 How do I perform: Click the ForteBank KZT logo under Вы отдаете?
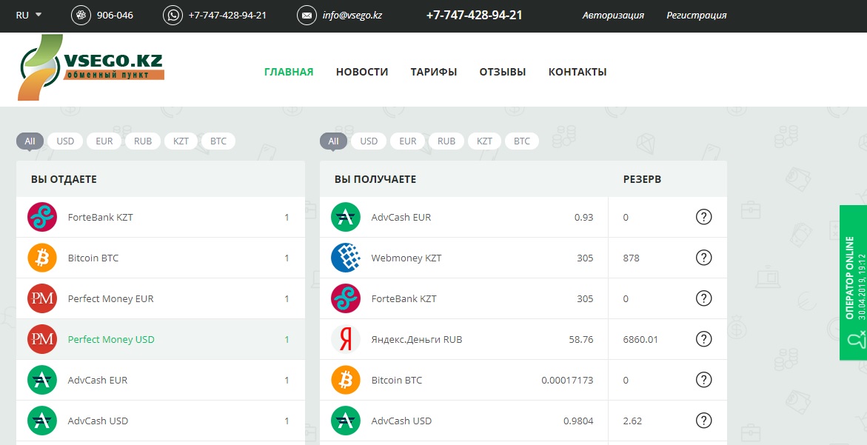click(42, 217)
